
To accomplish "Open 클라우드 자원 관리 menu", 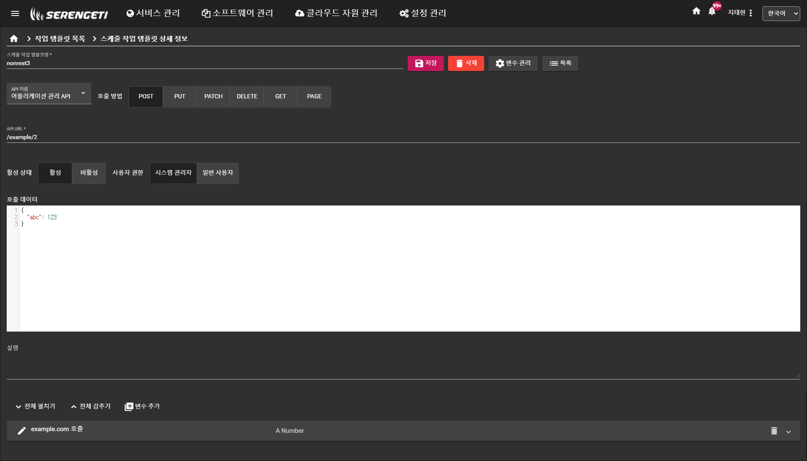I will (x=336, y=13).
